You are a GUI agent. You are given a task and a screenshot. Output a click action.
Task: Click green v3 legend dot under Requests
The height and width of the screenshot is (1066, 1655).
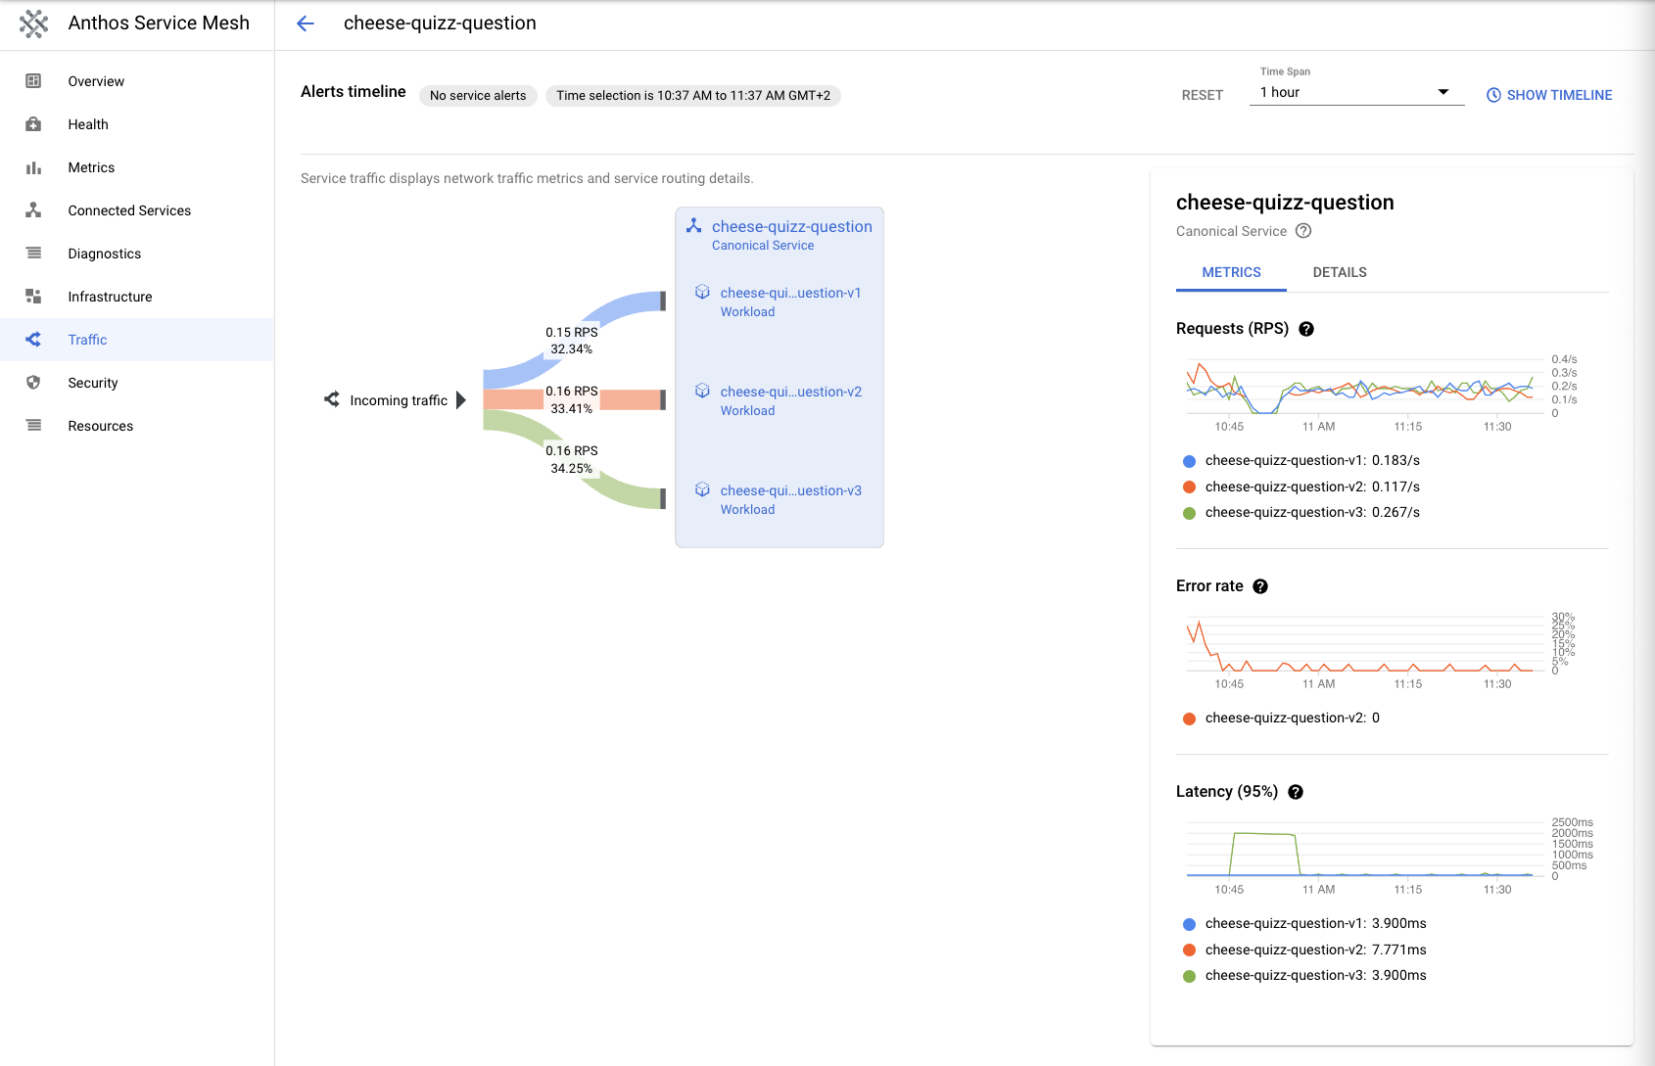coord(1189,513)
